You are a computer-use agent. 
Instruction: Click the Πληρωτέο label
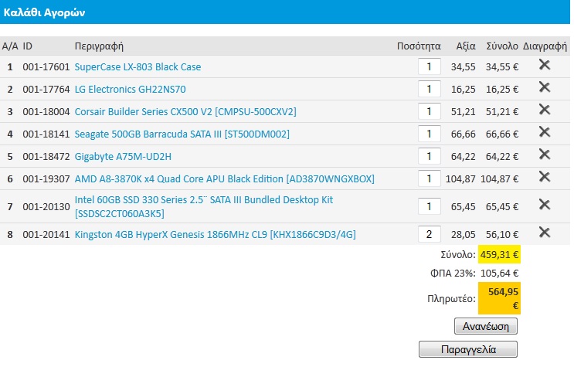(x=451, y=299)
